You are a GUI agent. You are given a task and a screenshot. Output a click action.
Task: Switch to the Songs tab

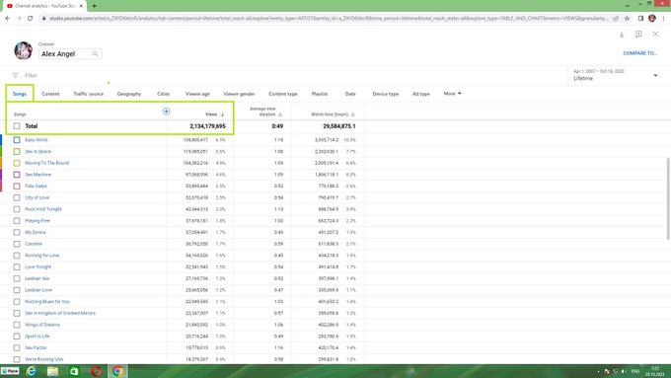click(20, 94)
